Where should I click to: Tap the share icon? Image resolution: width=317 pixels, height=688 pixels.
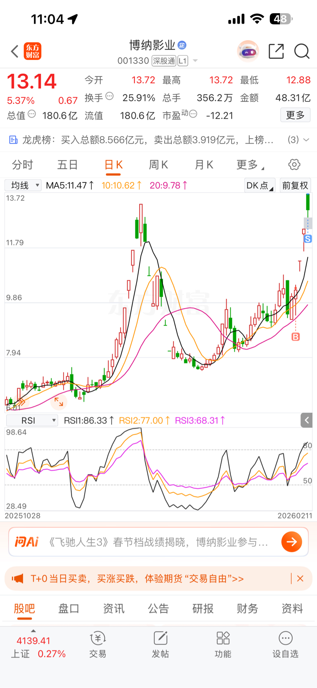coord(276,51)
